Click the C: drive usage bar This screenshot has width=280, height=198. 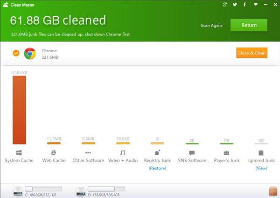43,189
